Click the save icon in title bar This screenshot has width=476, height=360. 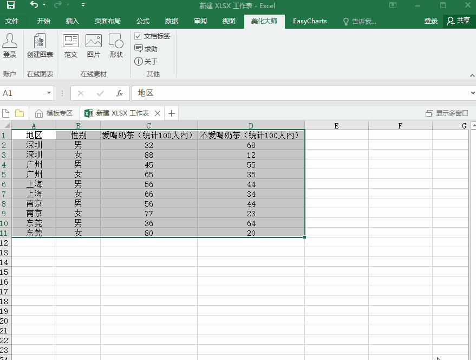point(11,5)
